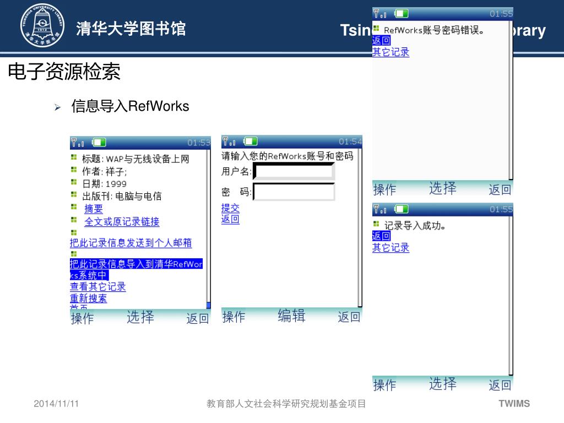Click 把此记录信息发送到个人邮箱 link
This screenshot has height=423, width=564.
click(x=131, y=243)
